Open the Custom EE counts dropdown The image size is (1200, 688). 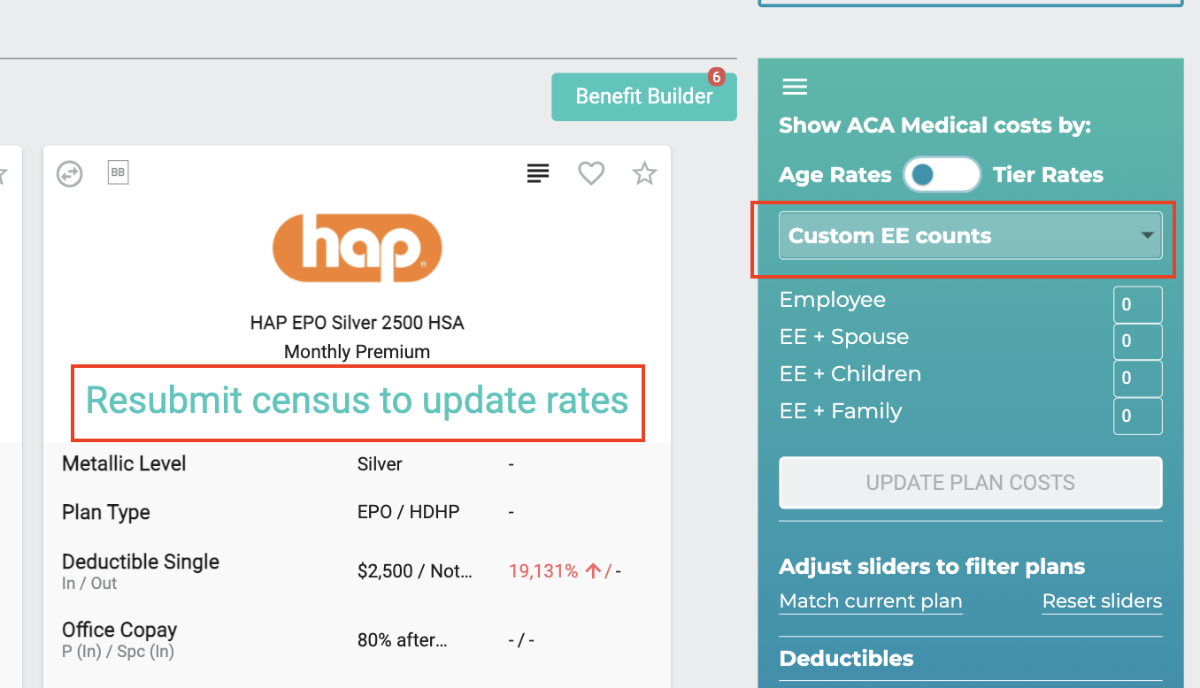click(970, 236)
